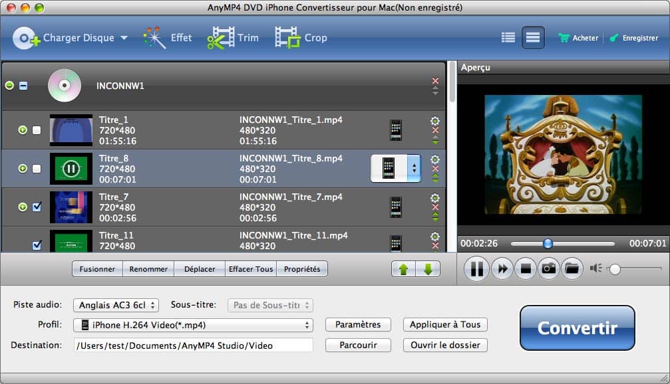This screenshot has height=384, width=670.
Task: Expand Titre_8 row details
Action: pyautogui.click(x=23, y=169)
